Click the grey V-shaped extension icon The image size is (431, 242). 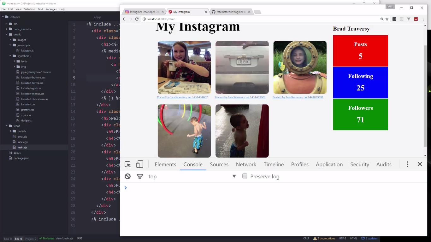(409, 19)
